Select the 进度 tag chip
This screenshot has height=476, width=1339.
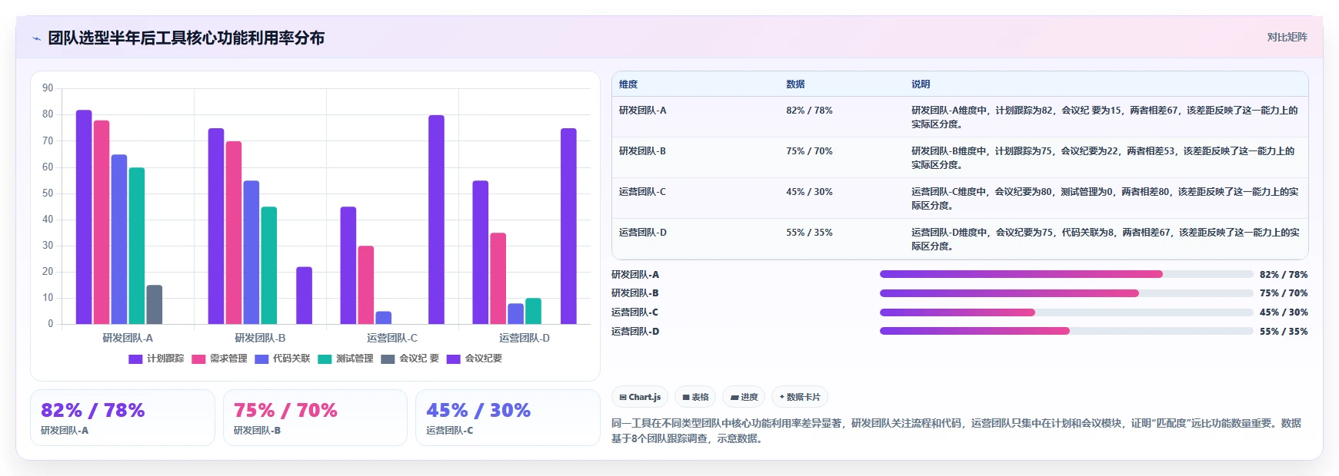pos(744,397)
